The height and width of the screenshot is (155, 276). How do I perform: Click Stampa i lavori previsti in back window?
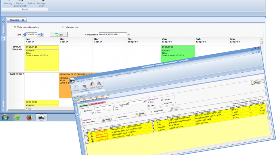click(20, 3)
